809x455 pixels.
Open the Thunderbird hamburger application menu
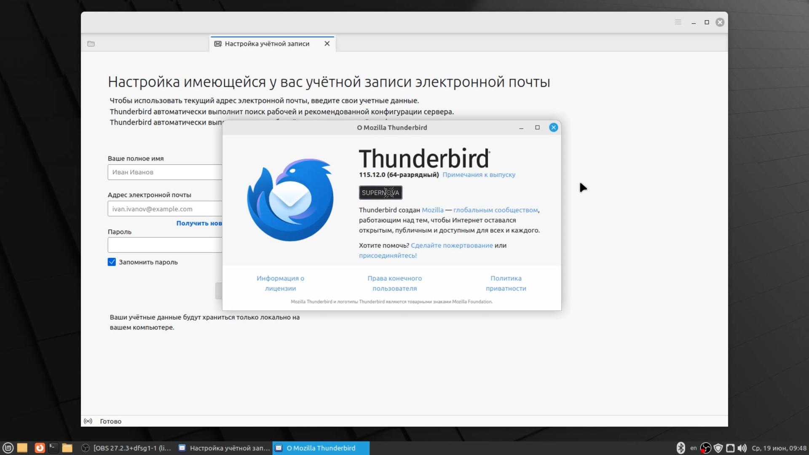pos(678,22)
